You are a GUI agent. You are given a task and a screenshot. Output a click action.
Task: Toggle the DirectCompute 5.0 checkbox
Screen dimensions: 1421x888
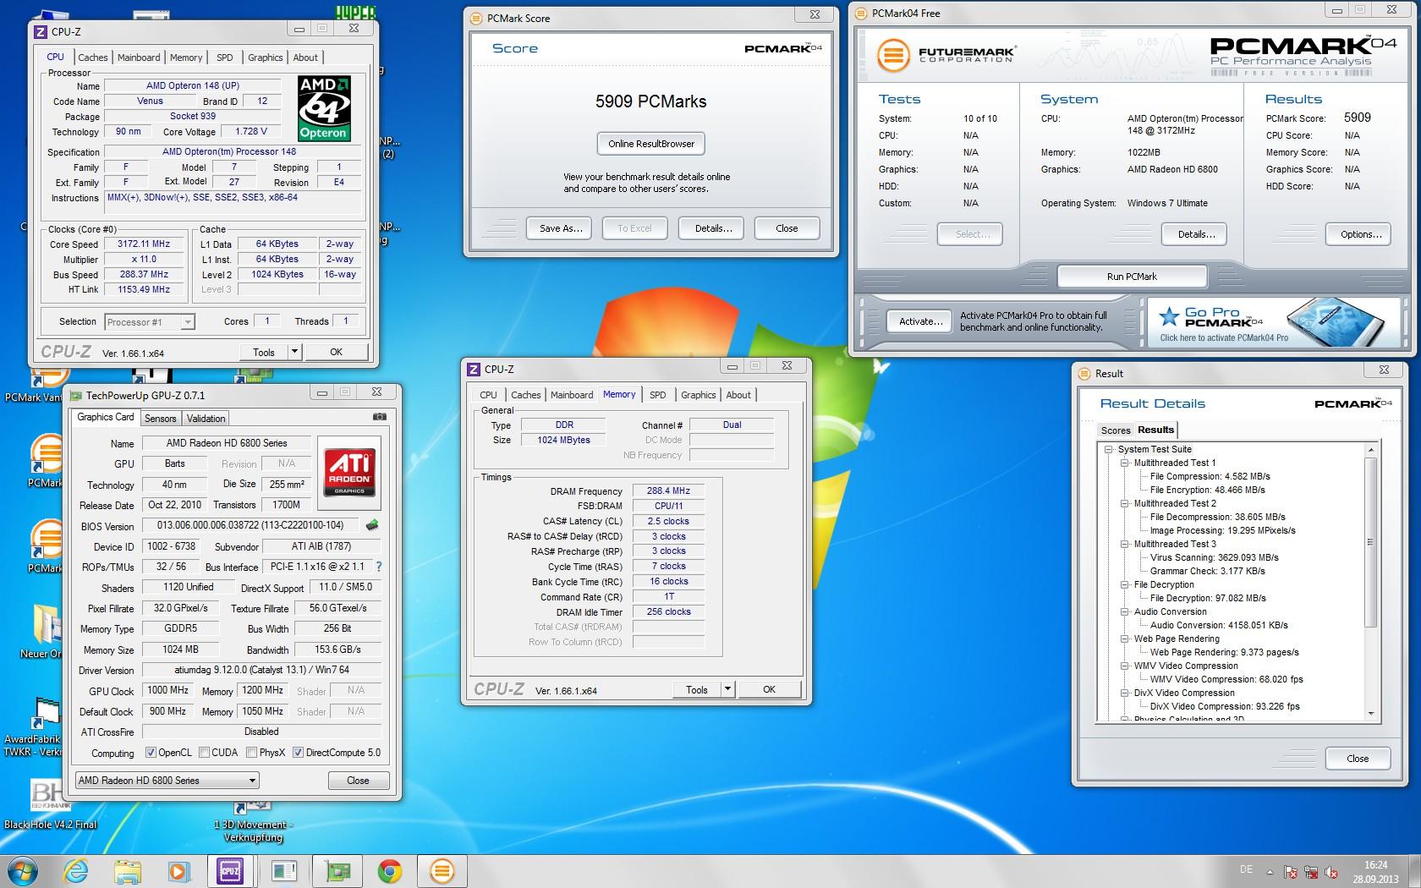point(298,753)
